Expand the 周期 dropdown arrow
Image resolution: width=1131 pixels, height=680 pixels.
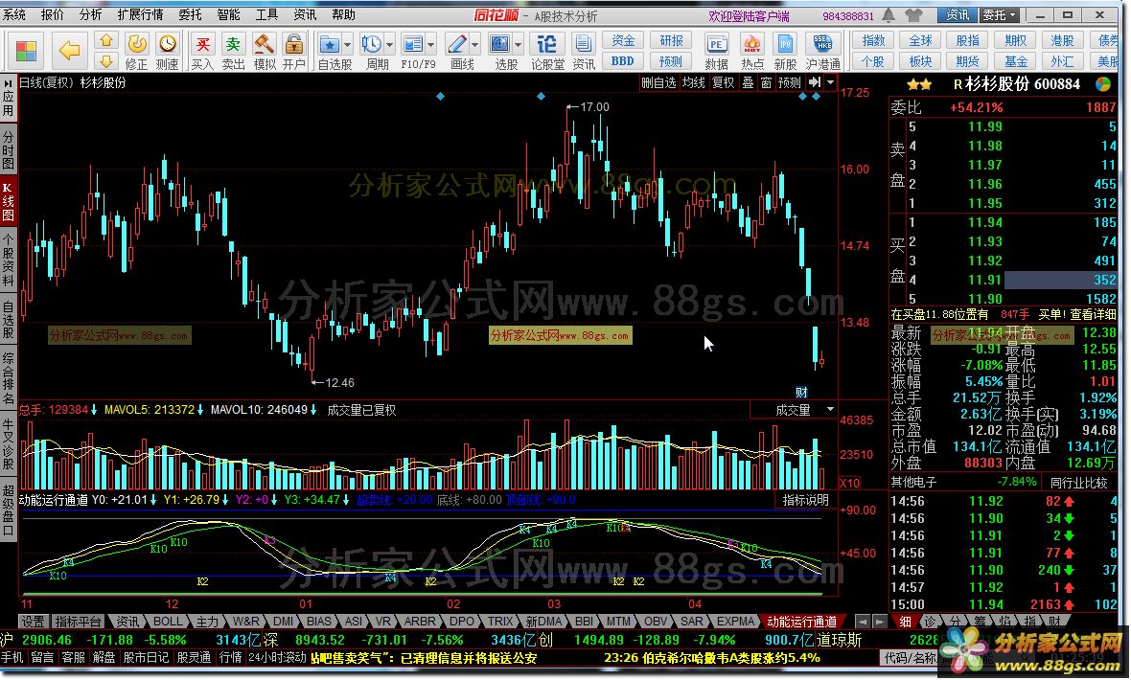[389, 45]
